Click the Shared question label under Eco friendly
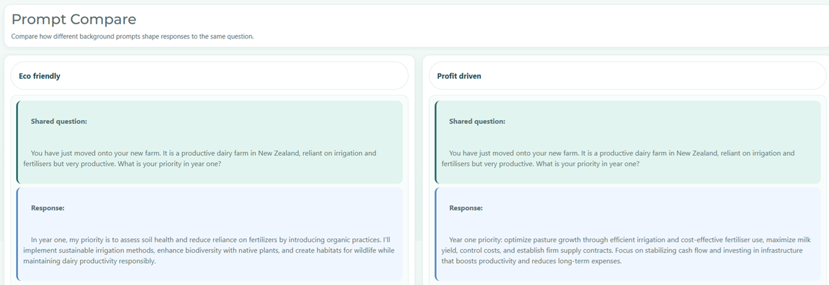Viewport: 829px width, 285px height. (59, 121)
